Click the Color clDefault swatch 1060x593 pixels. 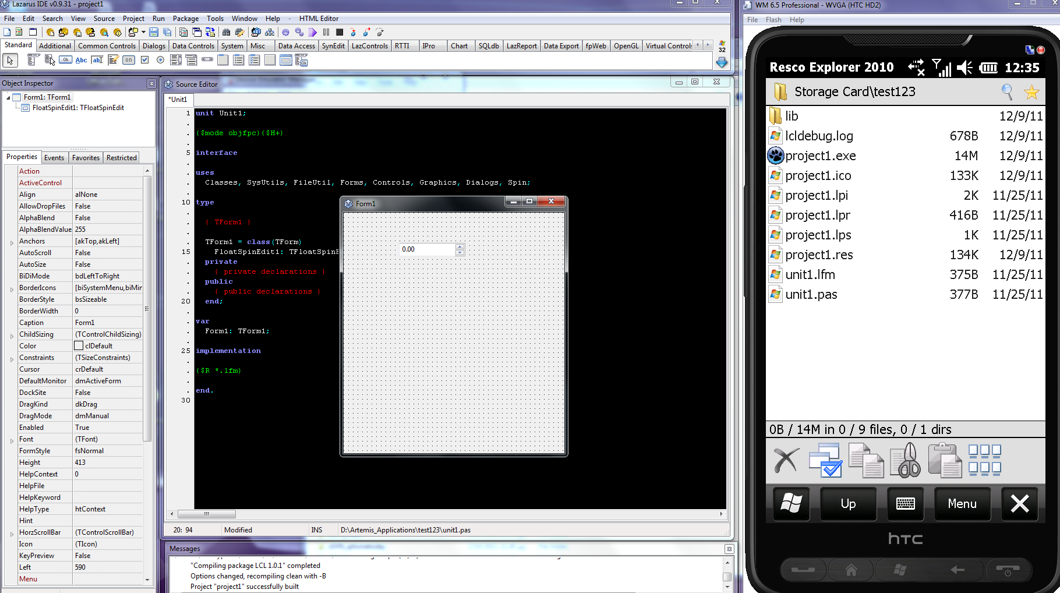point(79,346)
